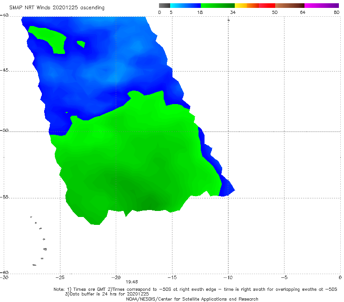
Task: Click the longitude axis label "-30"
Action: point(4,277)
